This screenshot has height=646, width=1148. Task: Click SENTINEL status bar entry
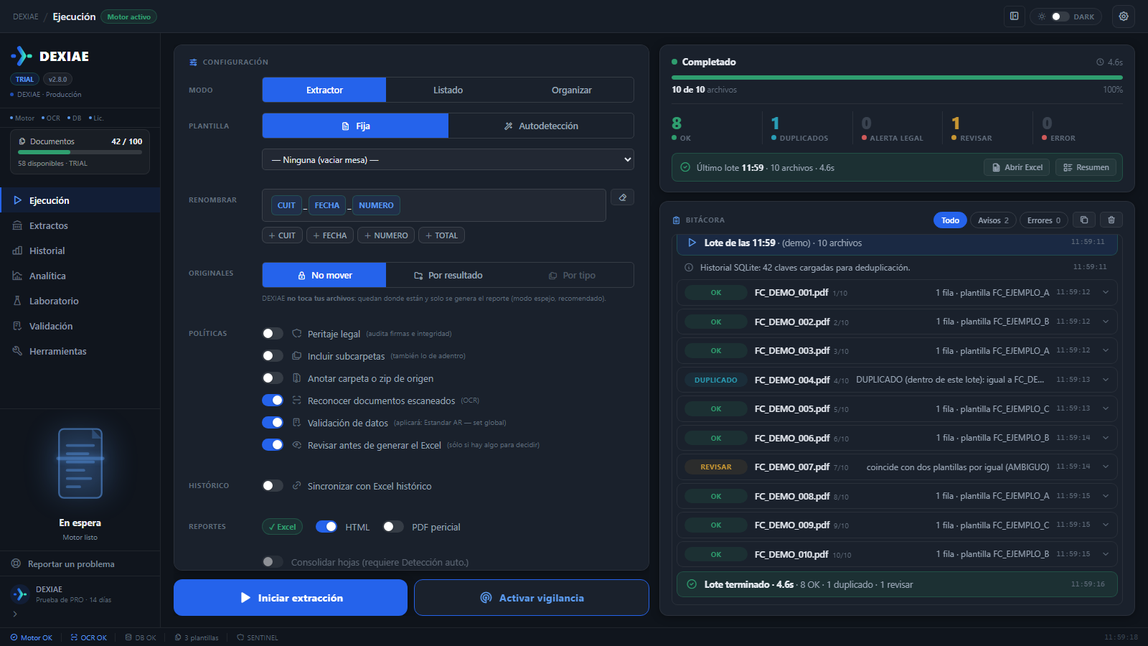258,637
